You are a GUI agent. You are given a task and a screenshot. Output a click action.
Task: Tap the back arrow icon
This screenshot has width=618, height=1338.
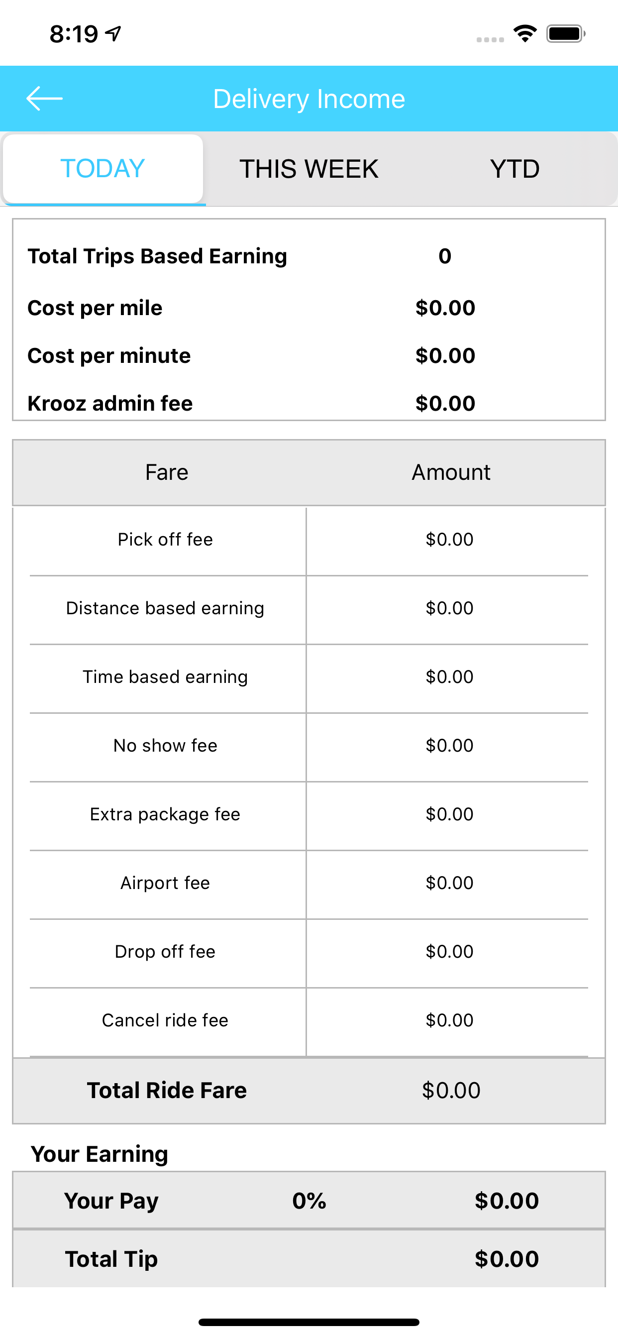click(45, 99)
